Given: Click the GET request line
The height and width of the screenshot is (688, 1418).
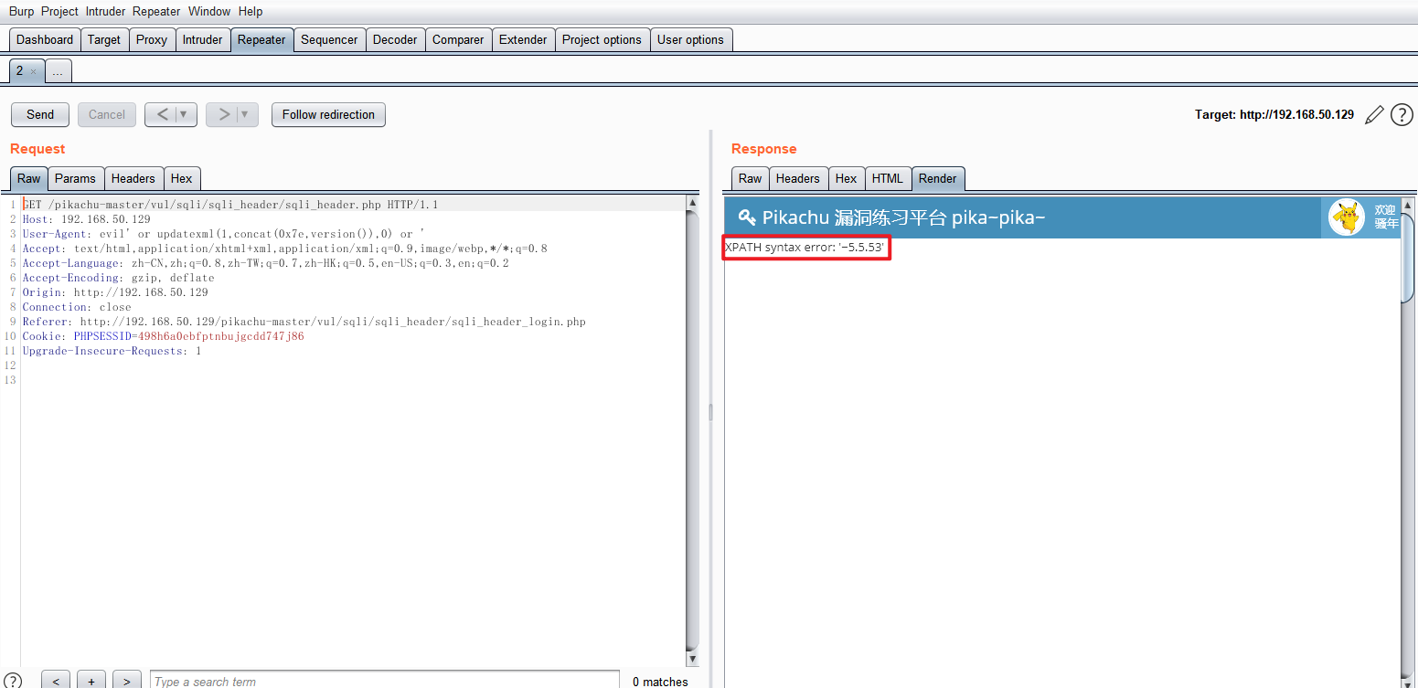Looking at the screenshot, I should coord(230,205).
